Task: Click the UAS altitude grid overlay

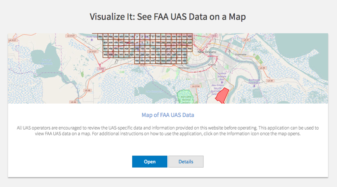Action: pyautogui.click(x=145, y=48)
